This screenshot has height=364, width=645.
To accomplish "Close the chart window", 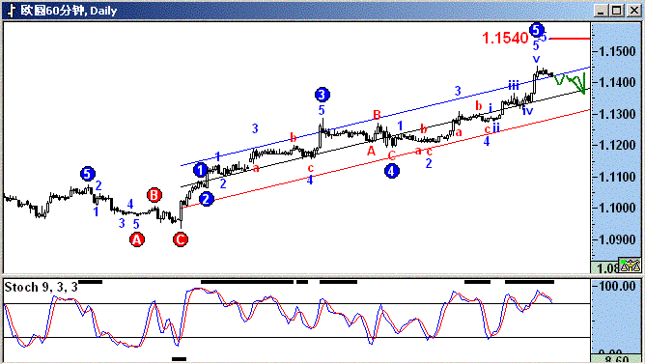I will pos(633,11).
